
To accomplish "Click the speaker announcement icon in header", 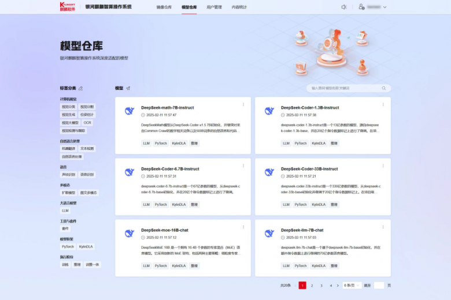I will 343,7.
